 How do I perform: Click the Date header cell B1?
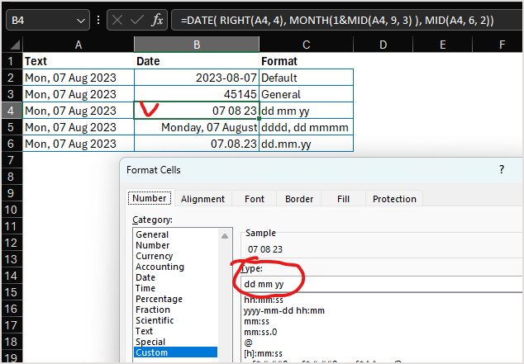click(197, 61)
